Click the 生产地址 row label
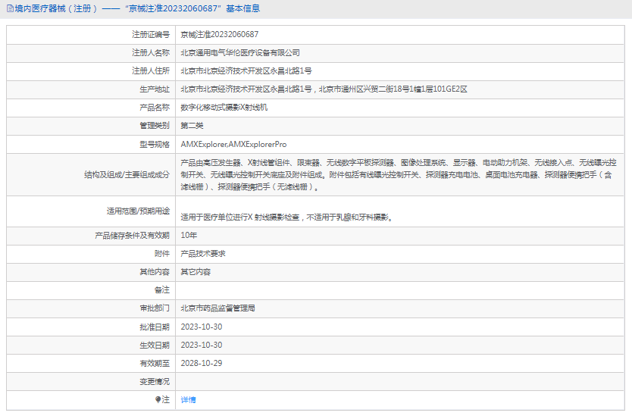Image resolution: width=632 pixels, height=416 pixels. click(x=155, y=89)
